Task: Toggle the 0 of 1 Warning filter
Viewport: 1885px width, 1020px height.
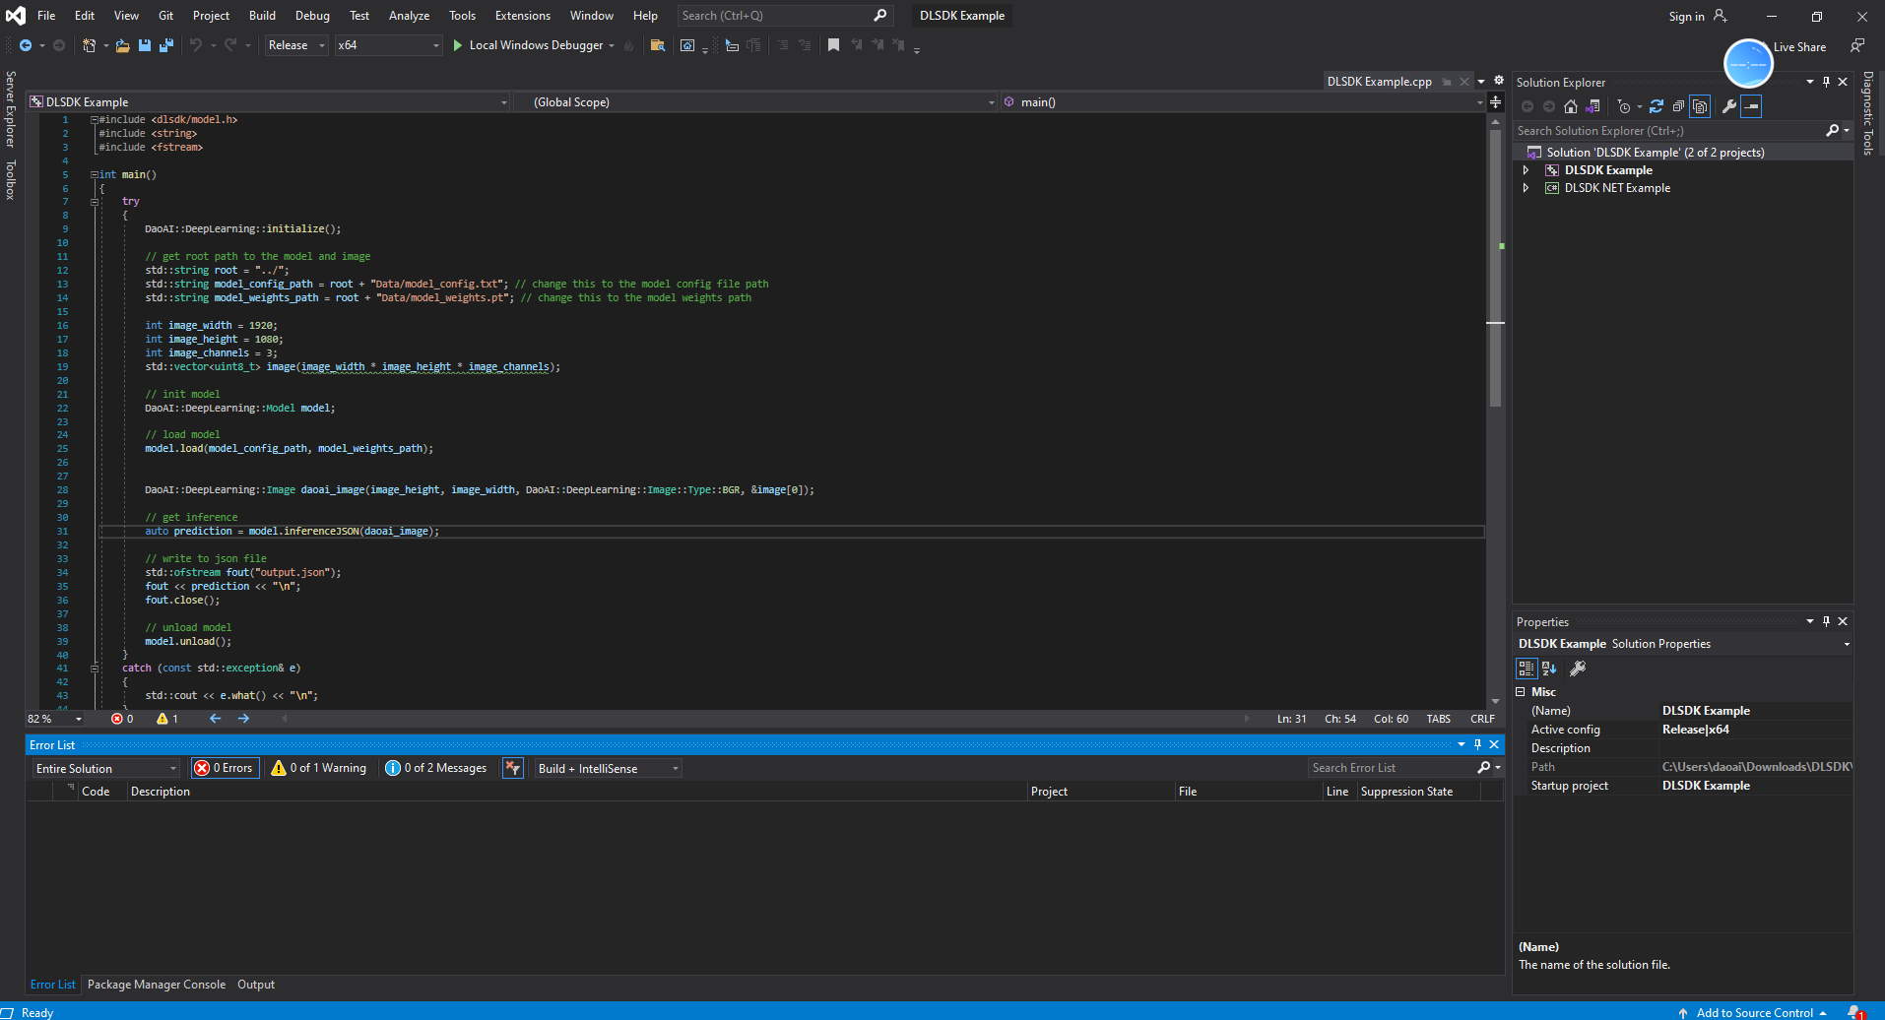Action: [319, 768]
